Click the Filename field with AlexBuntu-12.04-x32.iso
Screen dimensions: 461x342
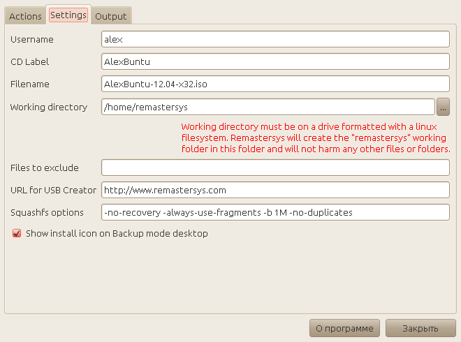pos(275,84)
